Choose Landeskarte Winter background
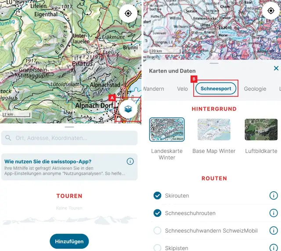The image size is (281, 251). 167,129
